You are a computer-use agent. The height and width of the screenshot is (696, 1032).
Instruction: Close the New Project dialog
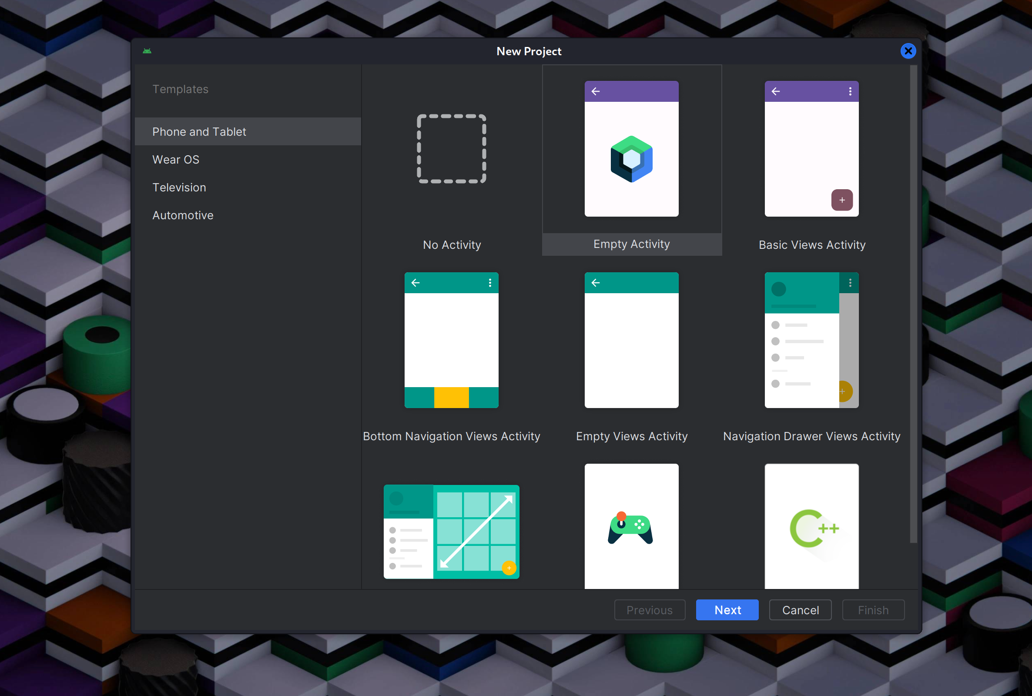click(908, 51)
